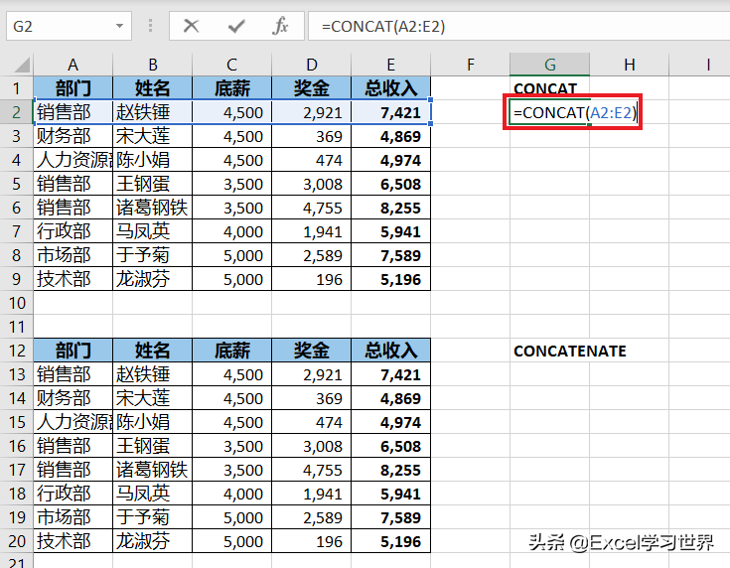Viewport: 730px width, 568px height.
Task: Click cell 5,196 in row 9
Action: (x=391, y=279)
